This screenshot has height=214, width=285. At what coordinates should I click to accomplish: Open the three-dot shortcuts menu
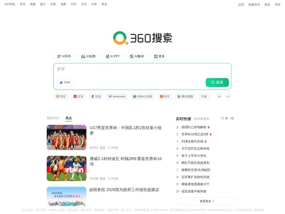tap(228, 96)
